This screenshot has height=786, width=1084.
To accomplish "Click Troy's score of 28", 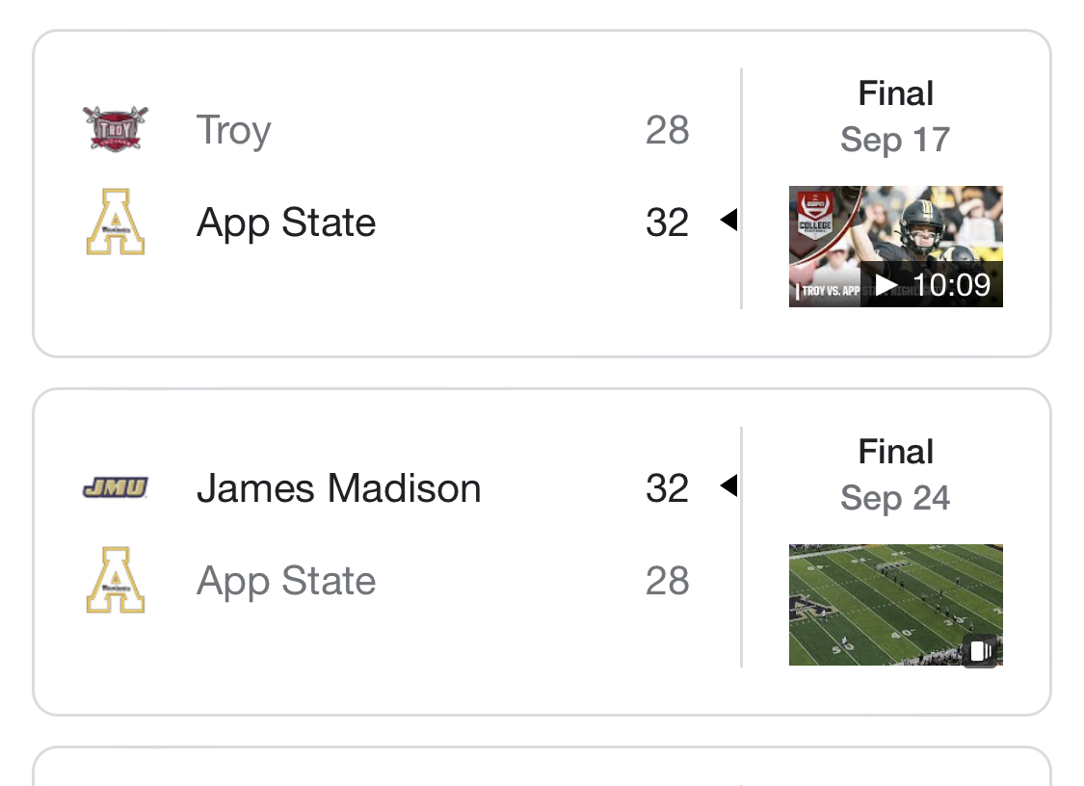I will coord(667,130).
